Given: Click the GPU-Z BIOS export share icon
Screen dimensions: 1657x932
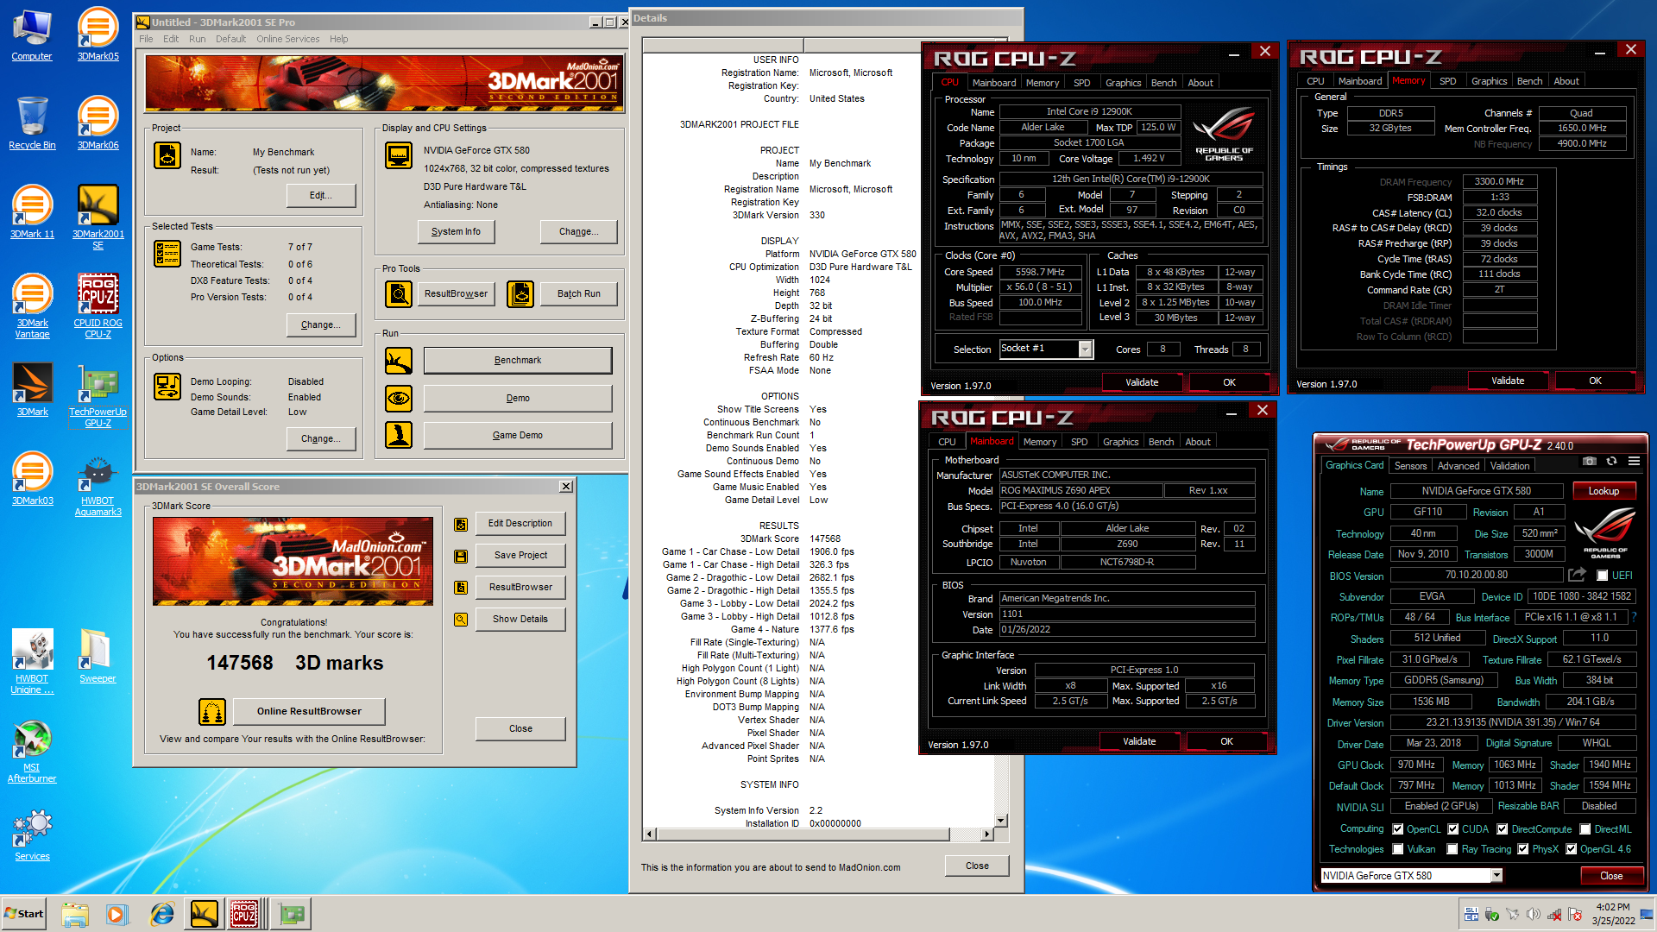Looking at the screenshot, I should coord(1578,575).
